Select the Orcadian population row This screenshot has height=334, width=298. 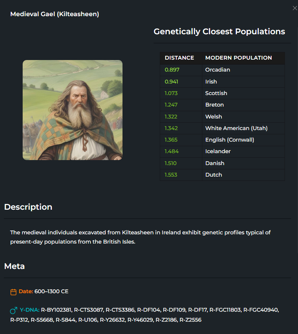(222, 70)
